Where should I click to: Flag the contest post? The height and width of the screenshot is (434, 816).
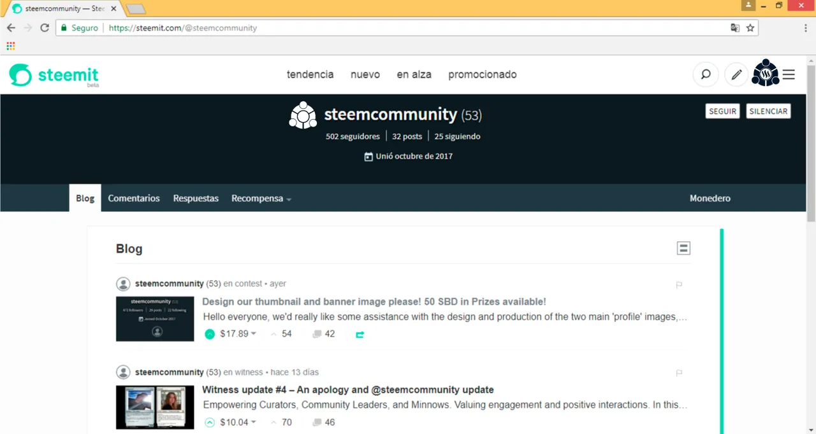pos(679,285)
